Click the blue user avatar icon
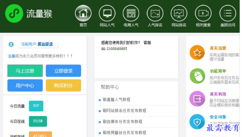242x137 pixels. coord(11,44)
